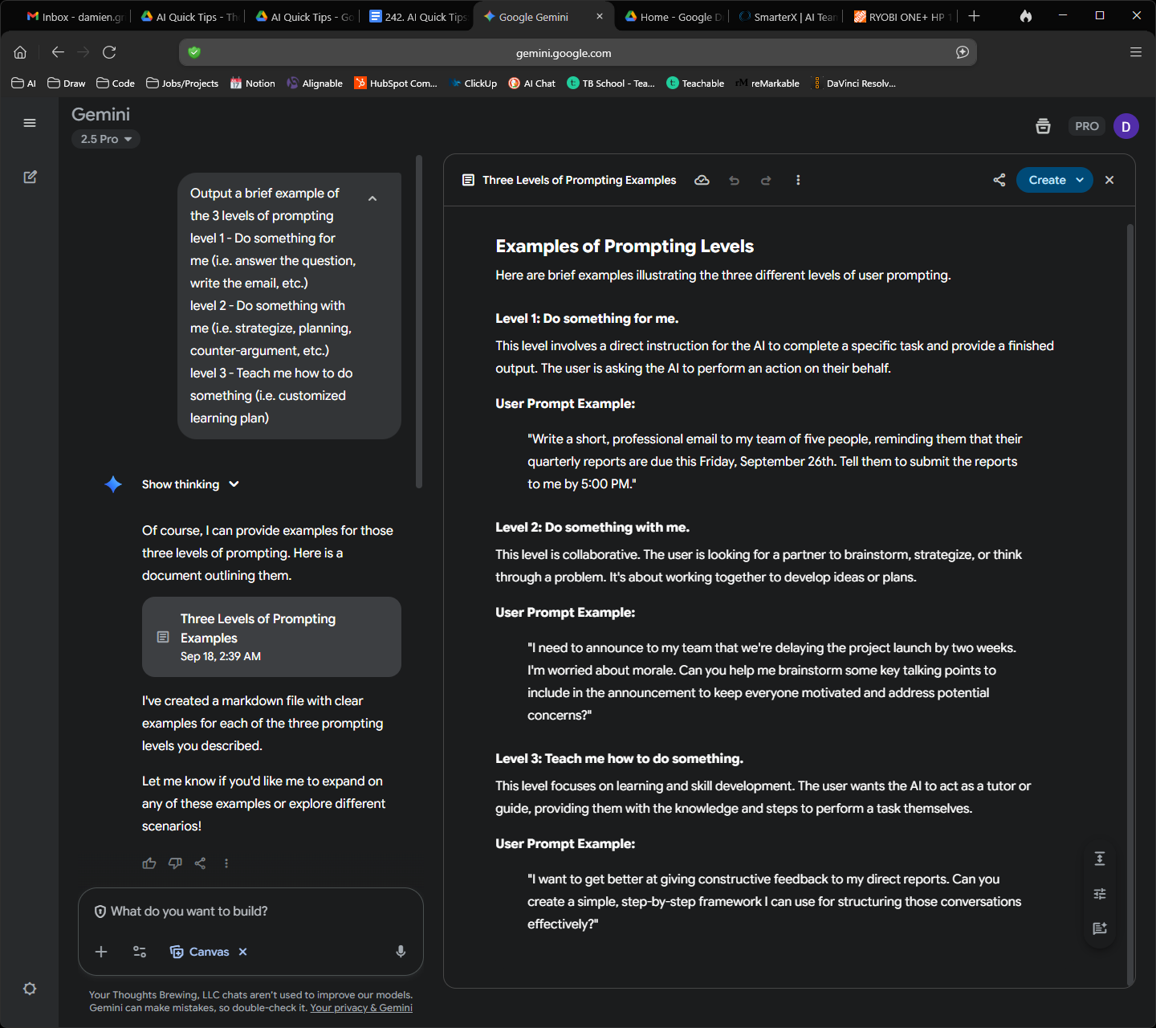Screen dimensions: 1156x1028
Task: Undo the last Canvas edit
Action: [734, 180]
